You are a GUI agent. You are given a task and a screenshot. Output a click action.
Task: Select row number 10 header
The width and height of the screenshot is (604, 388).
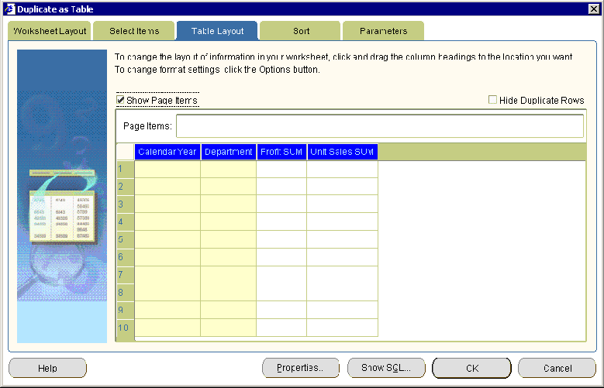tap(126, 328)
